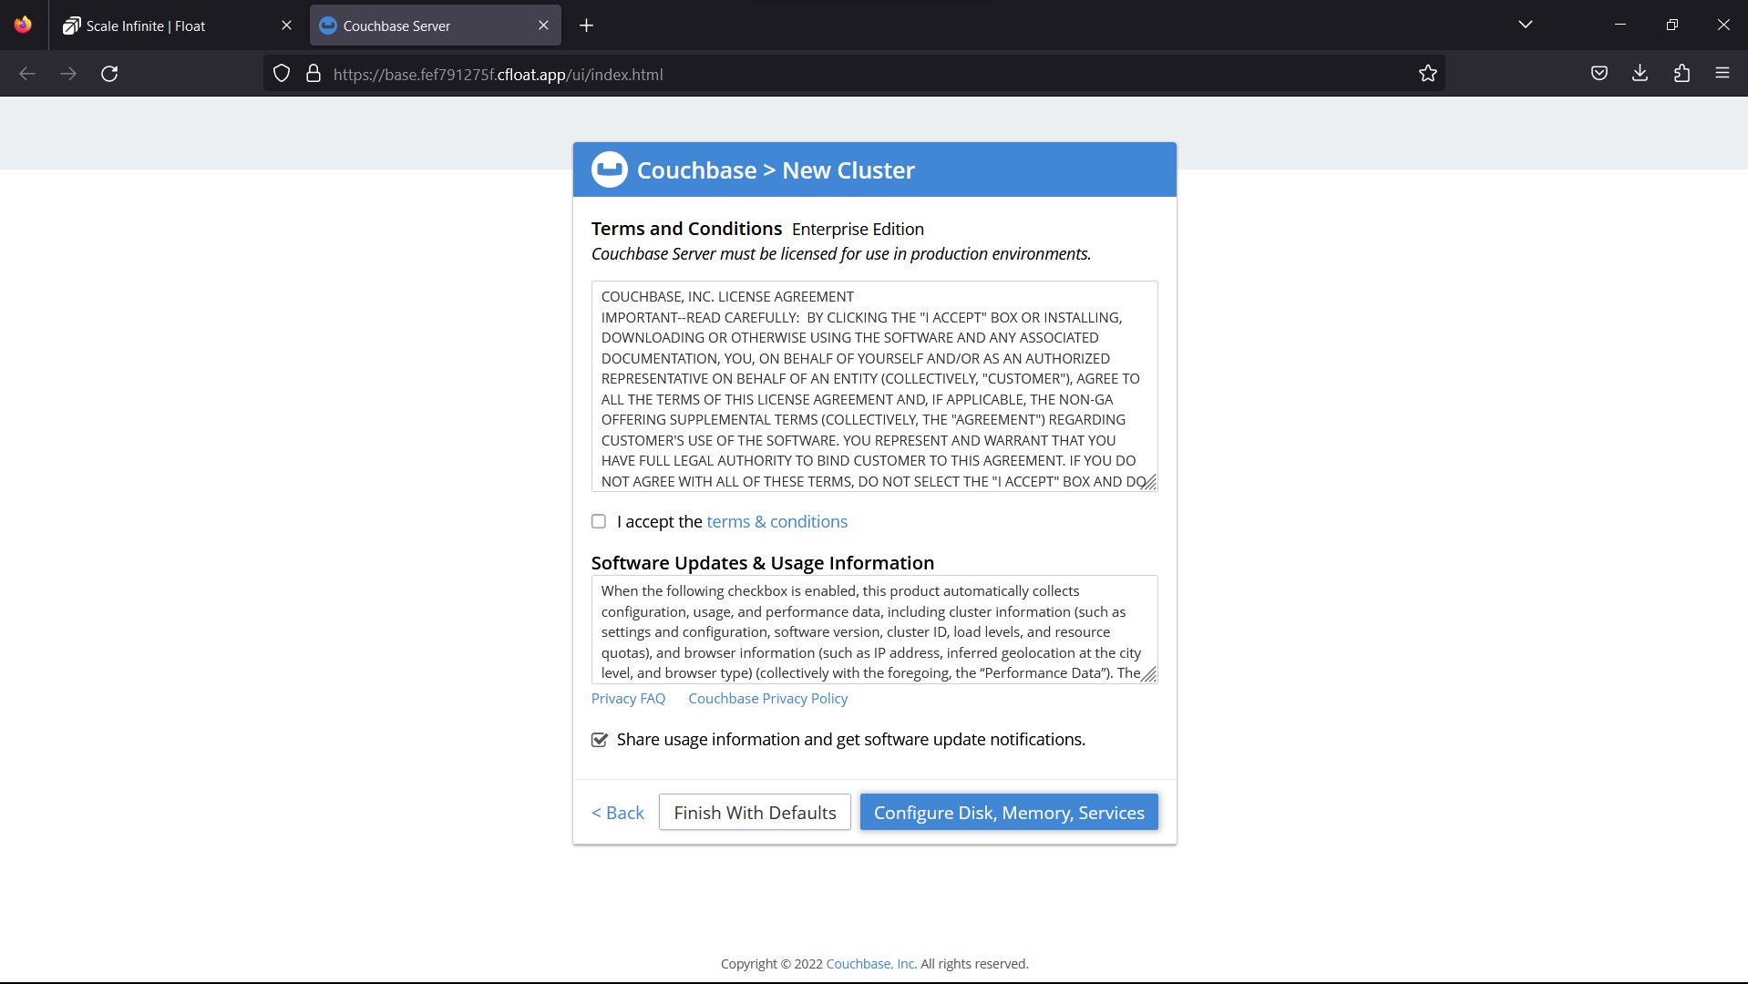Open the Extensions puzzle icon

click(1681, 74)
